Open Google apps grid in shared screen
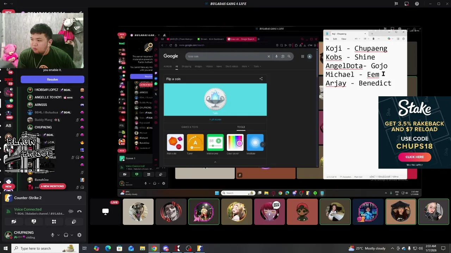 point(302,56)
